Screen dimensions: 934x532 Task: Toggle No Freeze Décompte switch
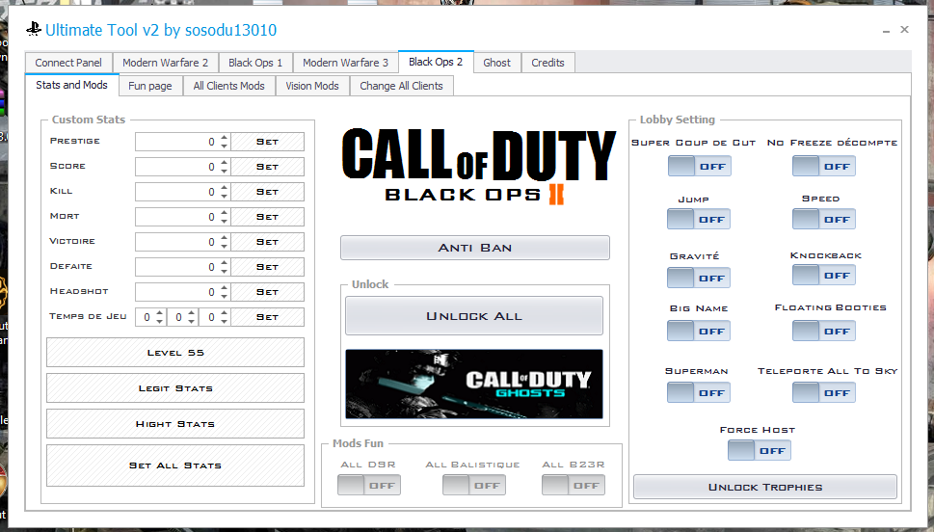tap(824, 166)
